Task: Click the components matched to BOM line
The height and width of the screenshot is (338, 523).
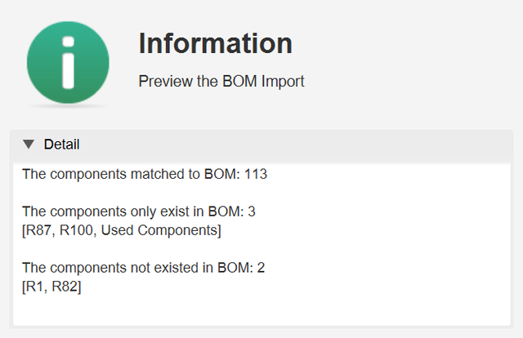Action: (x=145, y=174)
